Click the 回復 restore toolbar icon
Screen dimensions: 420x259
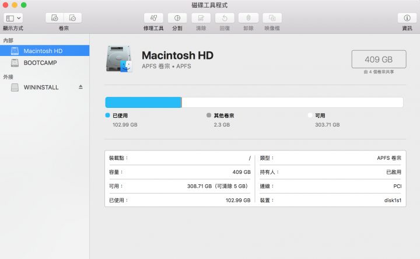click(x=225, y=18)
